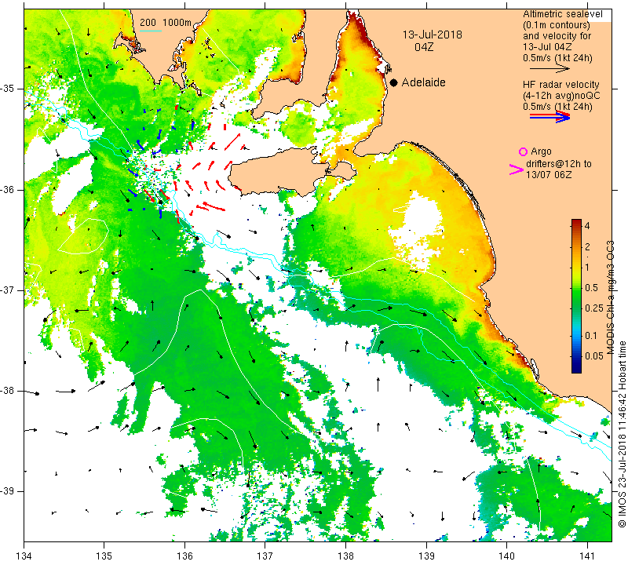Screen dimensions: 628x565
Task: Click the black altimetric velocity legend arrow
Action: coord(549,69)
